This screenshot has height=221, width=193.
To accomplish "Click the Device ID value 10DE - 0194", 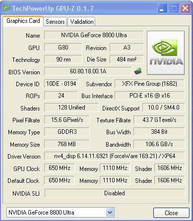I will [x=61, y=84].
